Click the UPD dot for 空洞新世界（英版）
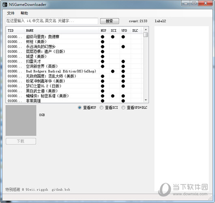Viewport: 215px width, 203px height. 123,67
